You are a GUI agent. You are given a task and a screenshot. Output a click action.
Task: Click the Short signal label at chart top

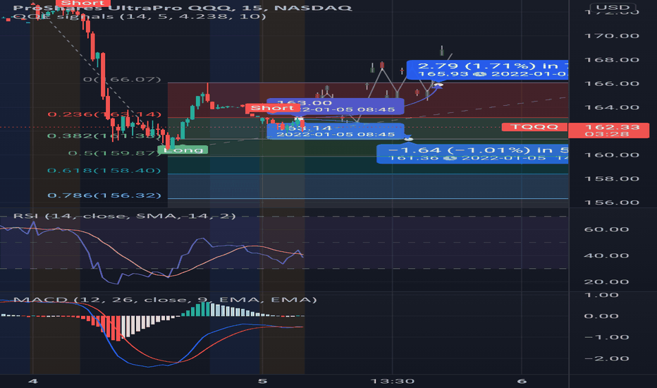point(83,4)
